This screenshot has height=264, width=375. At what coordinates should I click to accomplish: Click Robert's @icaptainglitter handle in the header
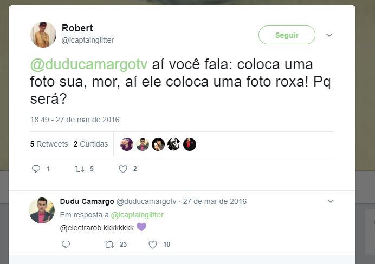coord(88,40)
